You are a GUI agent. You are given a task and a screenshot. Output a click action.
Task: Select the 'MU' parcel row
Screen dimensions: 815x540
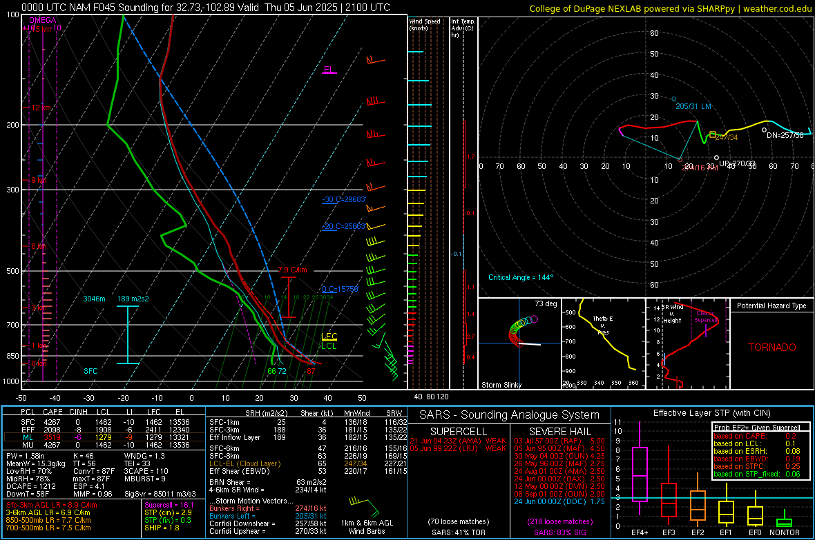tap(104, 444)
